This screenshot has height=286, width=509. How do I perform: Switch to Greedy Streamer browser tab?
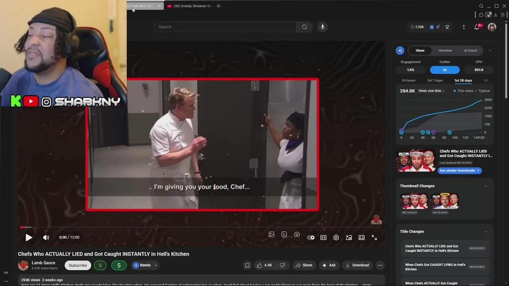coord(190,6)
